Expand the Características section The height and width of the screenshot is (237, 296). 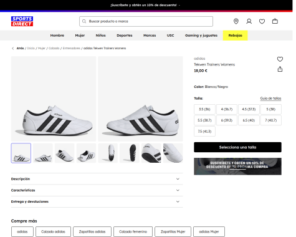pos(97,190)
